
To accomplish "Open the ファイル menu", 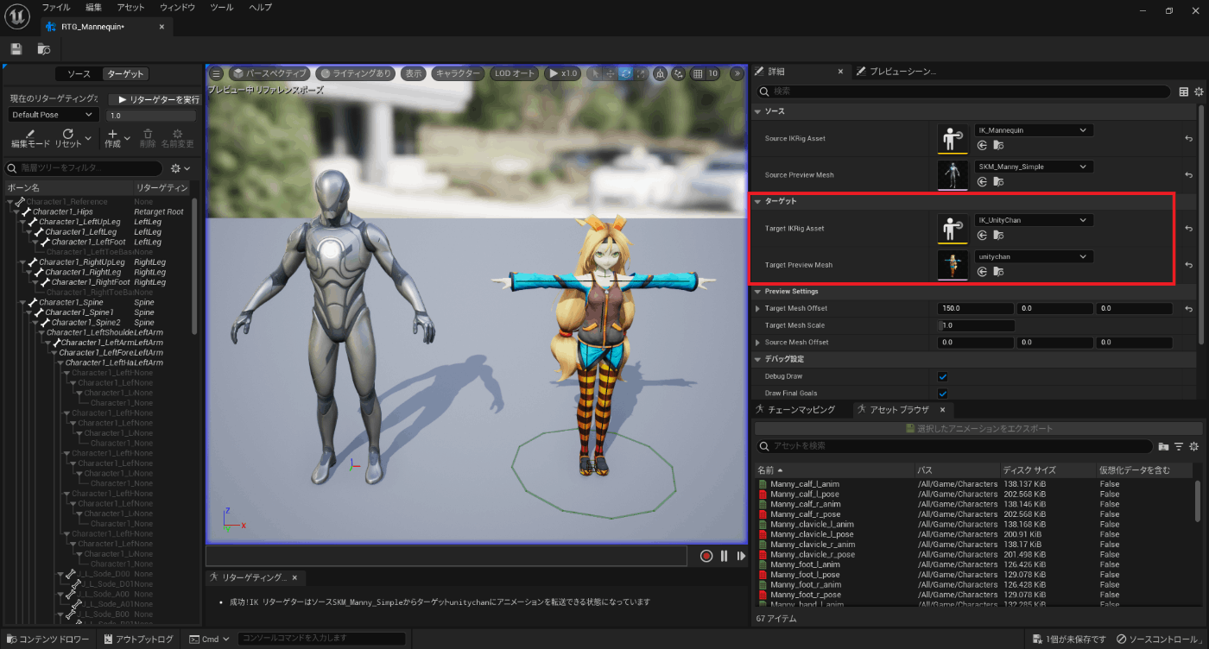I will (56, 7).
